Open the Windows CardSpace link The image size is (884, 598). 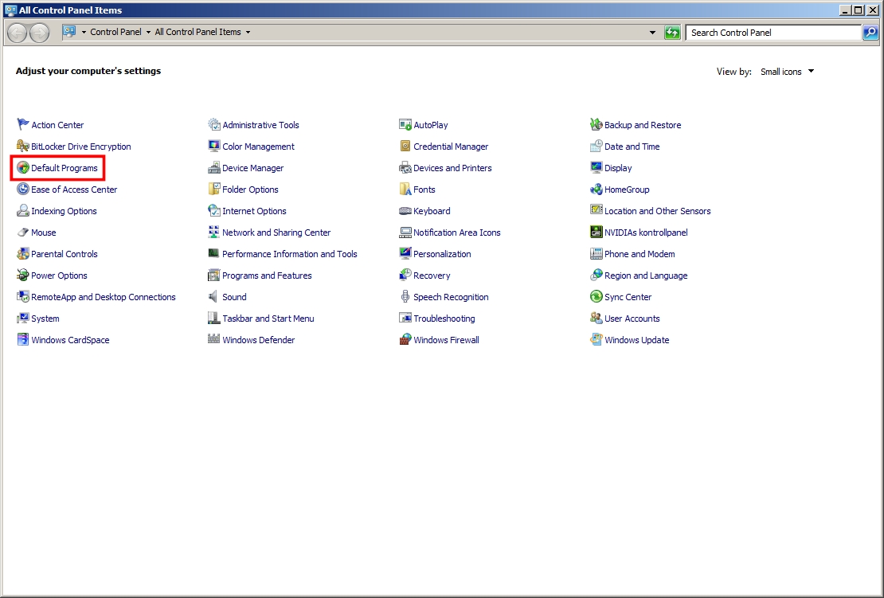pyautogui.click(x=70, y=340)
